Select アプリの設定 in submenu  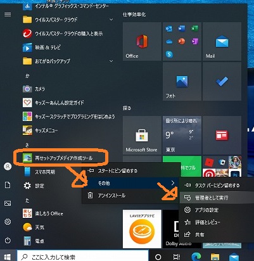point(217,210)
